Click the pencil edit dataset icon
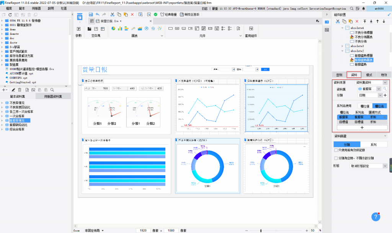The width and height of the screenshot is (392, 233). pyautogui.click(x=13, y=90)
